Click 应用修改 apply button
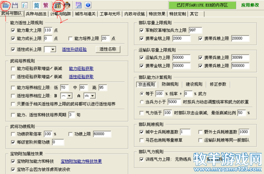Image resolution: width=264 pixels, height=174 pixels. (250, 5)
